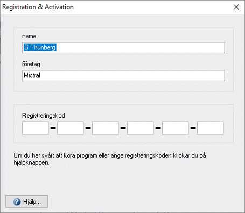Focus the name input field
This screenshot has width=245, height=213.
pos(123,47)
